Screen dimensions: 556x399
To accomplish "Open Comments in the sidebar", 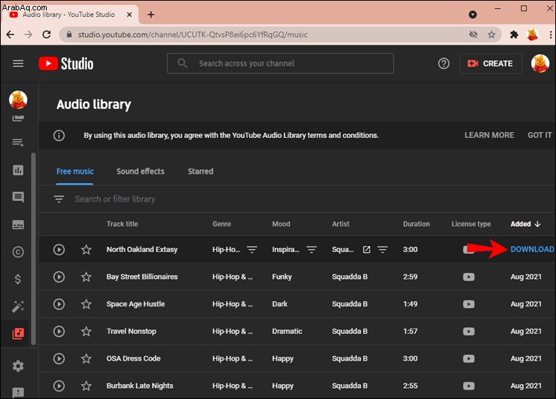I will [18, 197].
